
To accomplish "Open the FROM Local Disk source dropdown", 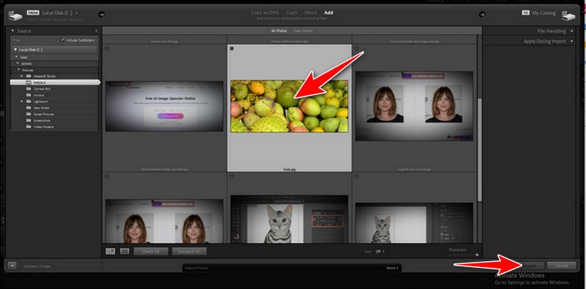I will click(60, 12).
